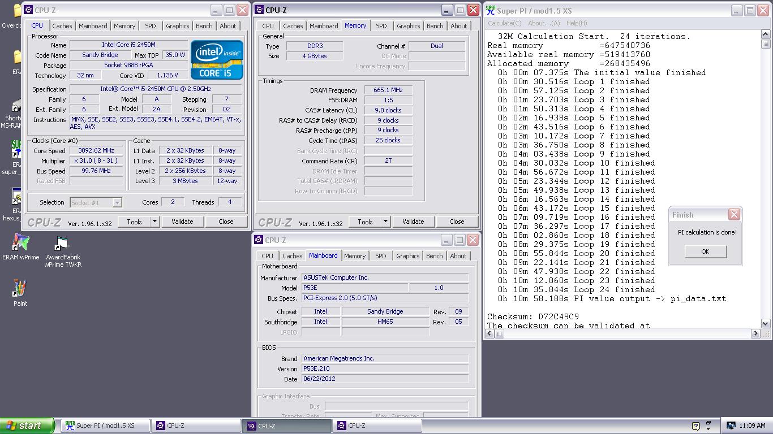Screen dimensions: 773x434
Task: Open the Calculate(C) menu in Super PI
Action: click(x=504, y=23)
